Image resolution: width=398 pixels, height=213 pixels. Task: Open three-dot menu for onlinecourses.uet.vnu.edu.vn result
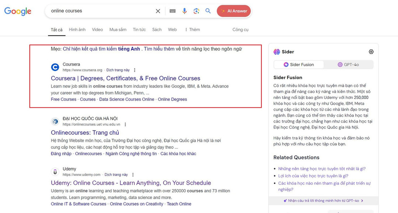click(125, 124)
